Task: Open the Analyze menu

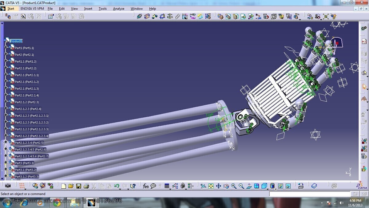Action: tap(119, 9)
